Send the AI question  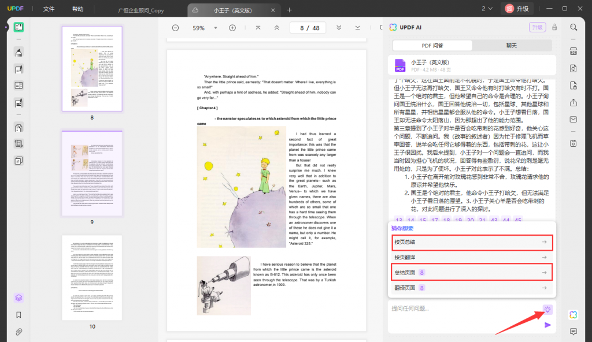click(547, 325)
